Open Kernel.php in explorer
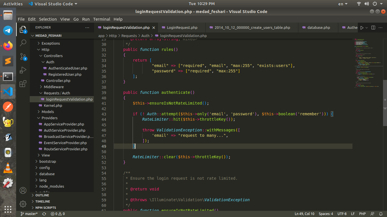This screenshot has width=387, height=217. 62,105
